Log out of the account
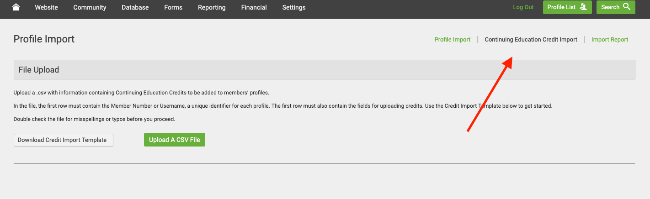The height and width of the screenshot is (199, 650). point(523,7)
